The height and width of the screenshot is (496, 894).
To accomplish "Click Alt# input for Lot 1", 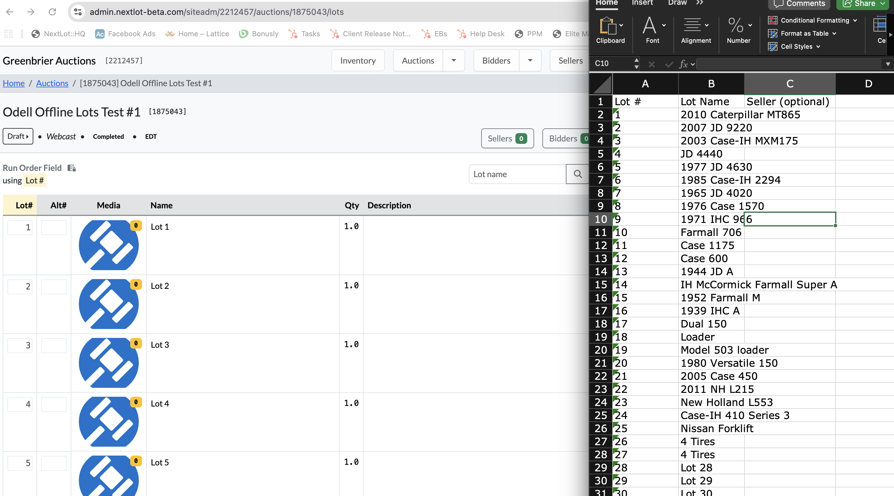I will [54, 227].
